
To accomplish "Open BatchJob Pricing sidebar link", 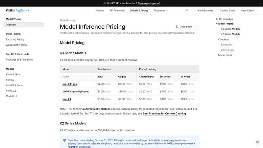I will 15,39.
